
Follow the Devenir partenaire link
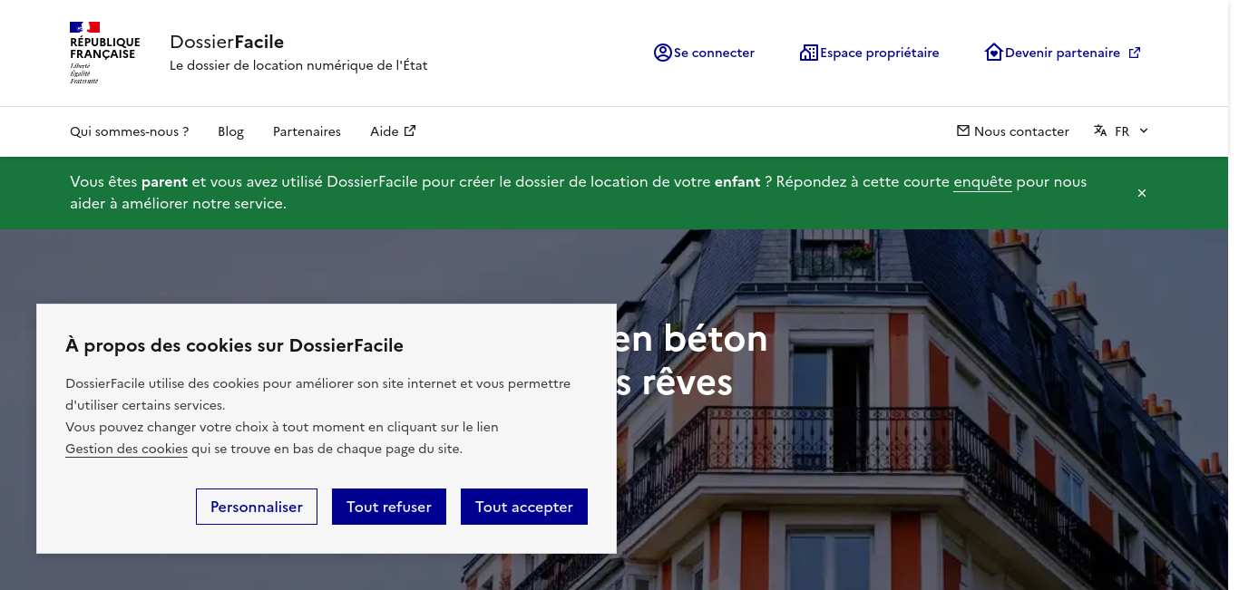tap(1063, 53)
